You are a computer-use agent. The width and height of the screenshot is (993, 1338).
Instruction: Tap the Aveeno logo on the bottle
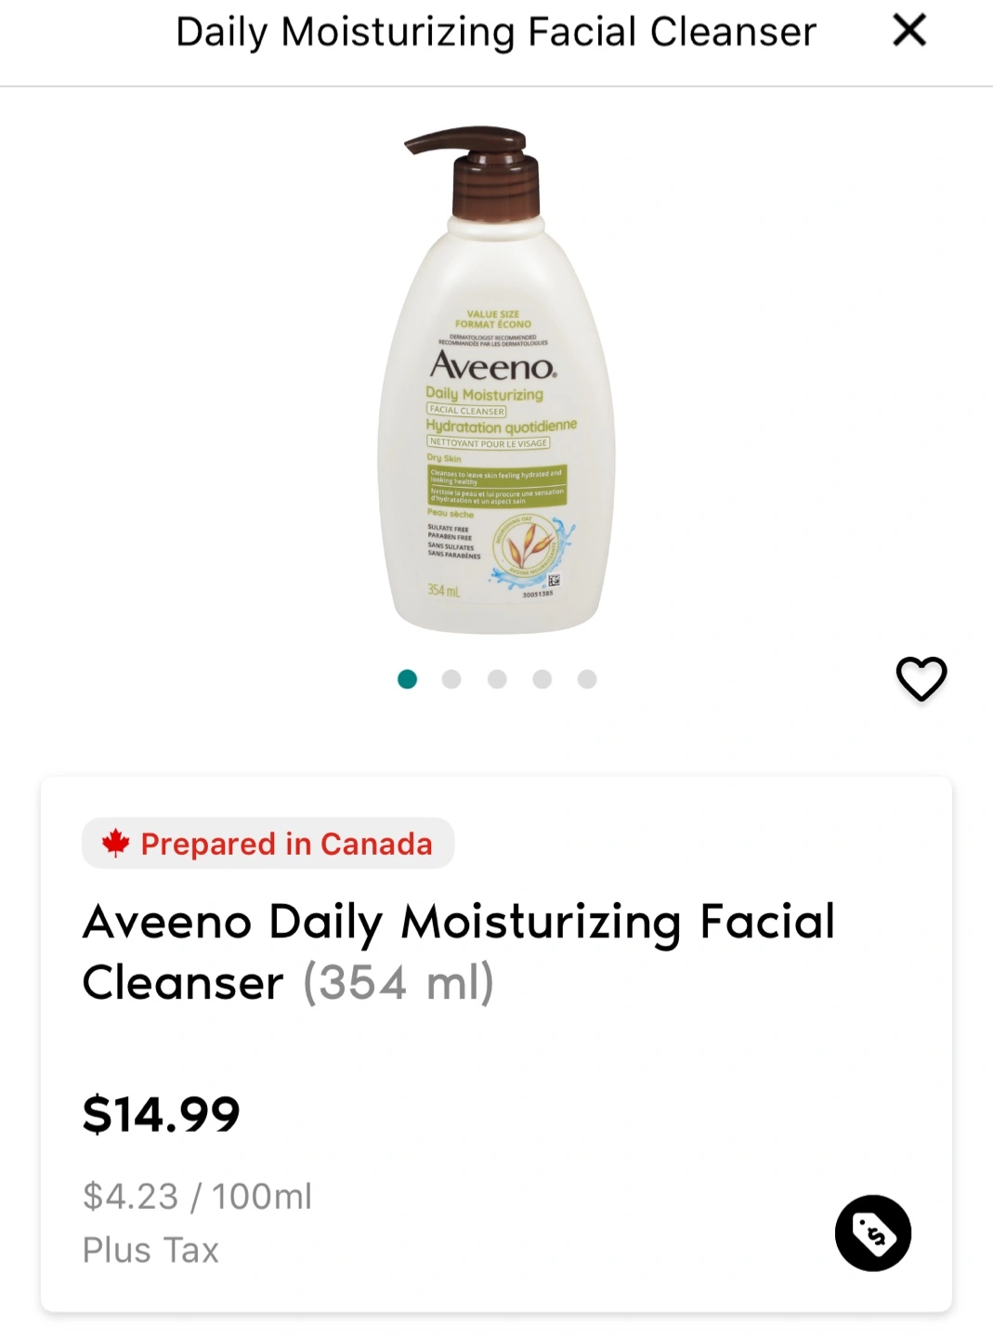[x=492, y=366]
